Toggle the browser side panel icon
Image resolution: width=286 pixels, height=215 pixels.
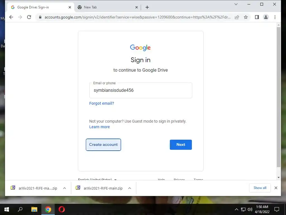pos(257,17)
